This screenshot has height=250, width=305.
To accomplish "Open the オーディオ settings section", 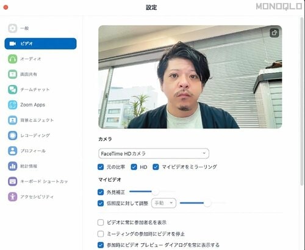I will tap(40, 59).
